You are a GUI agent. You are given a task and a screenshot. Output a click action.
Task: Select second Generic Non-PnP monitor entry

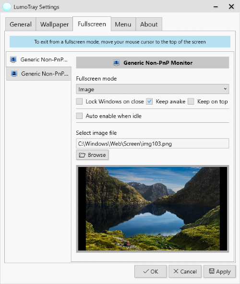(x=38, y=74)
